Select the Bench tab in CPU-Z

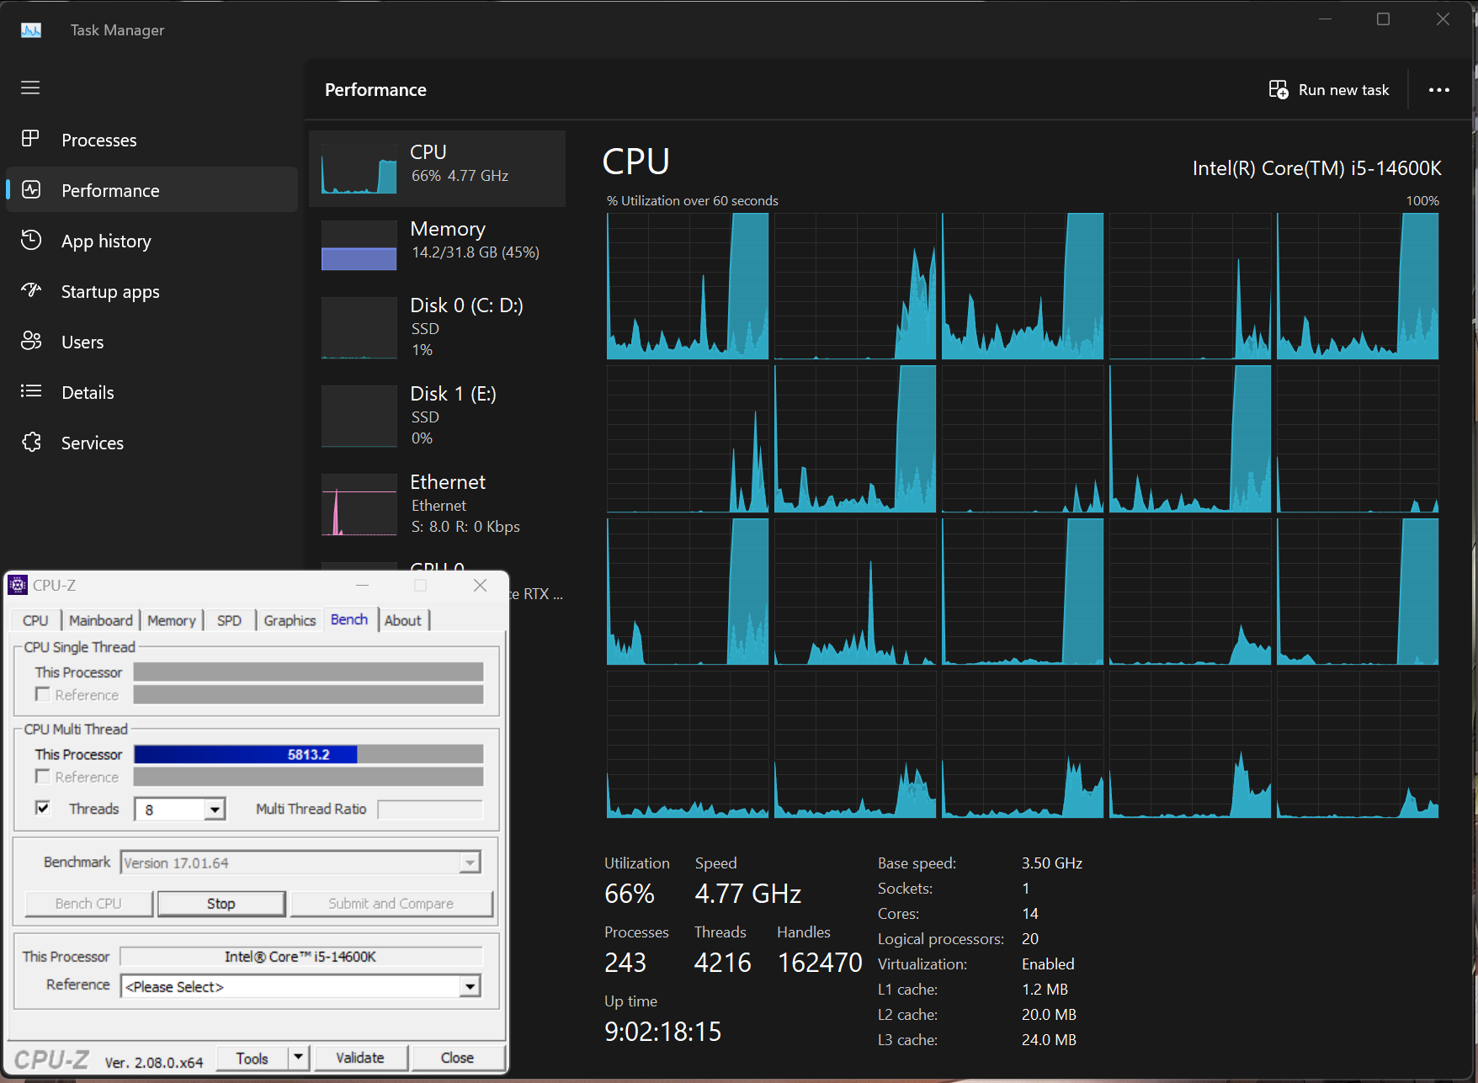pos(349,619)
